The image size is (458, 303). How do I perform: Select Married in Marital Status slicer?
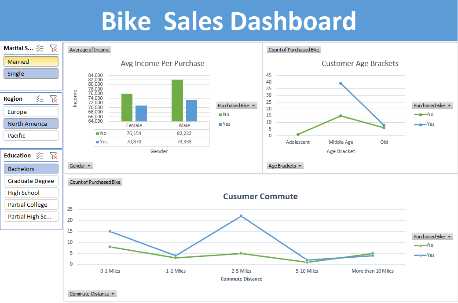(x=31, y=62)
